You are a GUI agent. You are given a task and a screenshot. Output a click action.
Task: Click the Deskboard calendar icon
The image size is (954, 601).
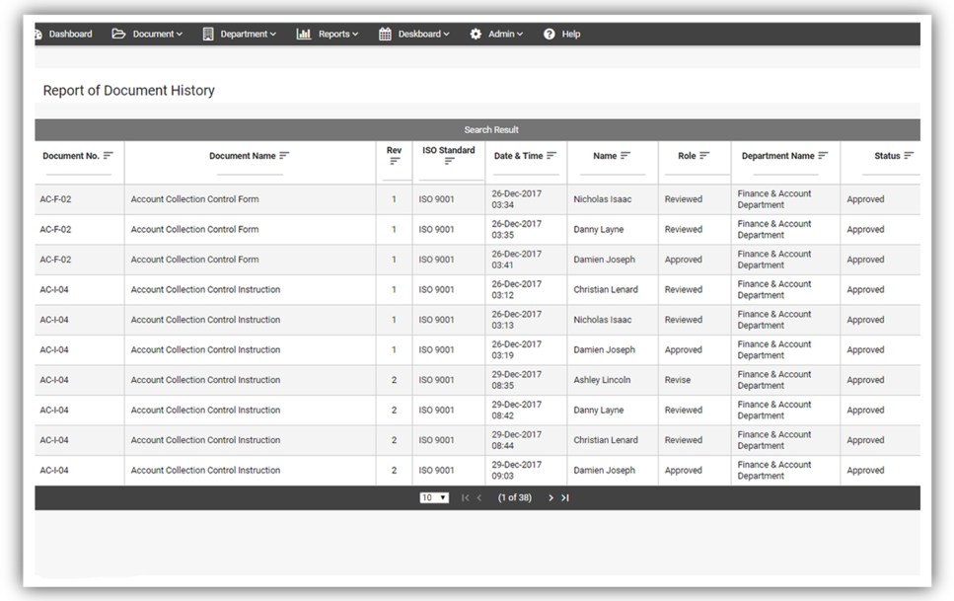click(385, 35)
